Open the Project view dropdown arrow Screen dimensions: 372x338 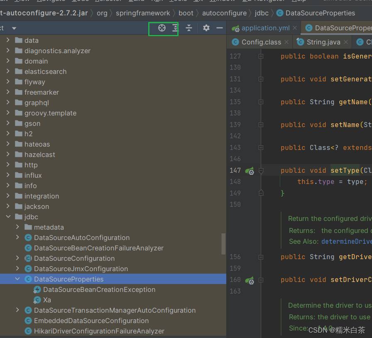[14, 28]
